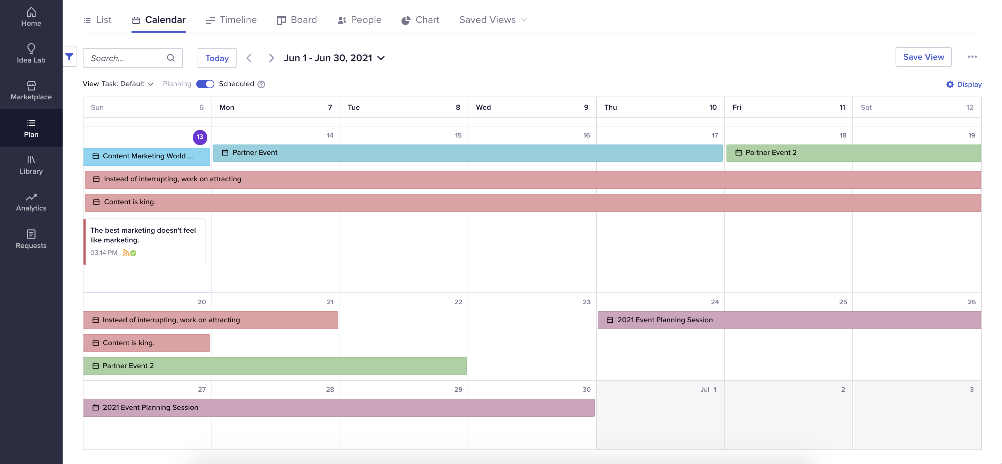Expand the Saved Views menu
Screen dimensions: 1002x464
click(492, 19)
